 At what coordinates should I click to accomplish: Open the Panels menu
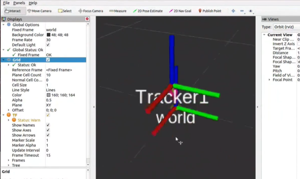point(19,3)
